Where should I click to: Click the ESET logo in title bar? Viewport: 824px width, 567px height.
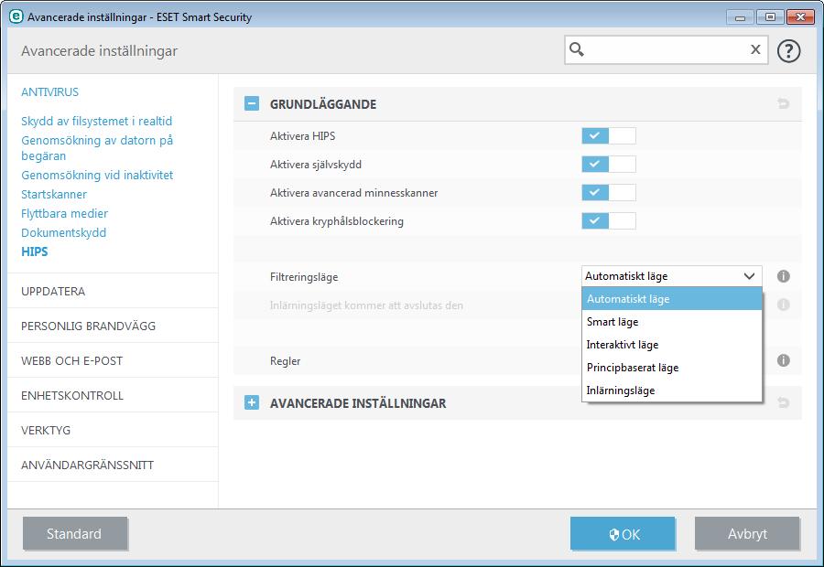[x=16, y=16]
